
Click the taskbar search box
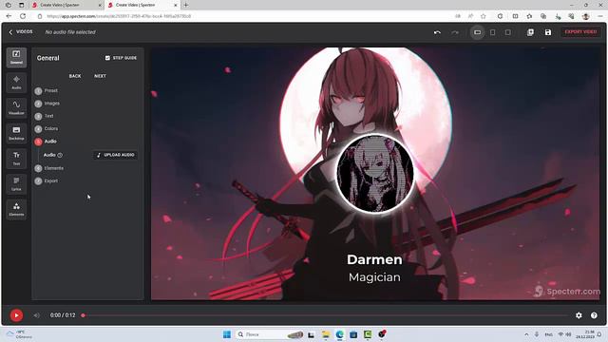click(x=270, y=334)
